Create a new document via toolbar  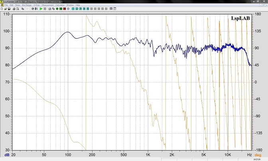coord(2,9)
